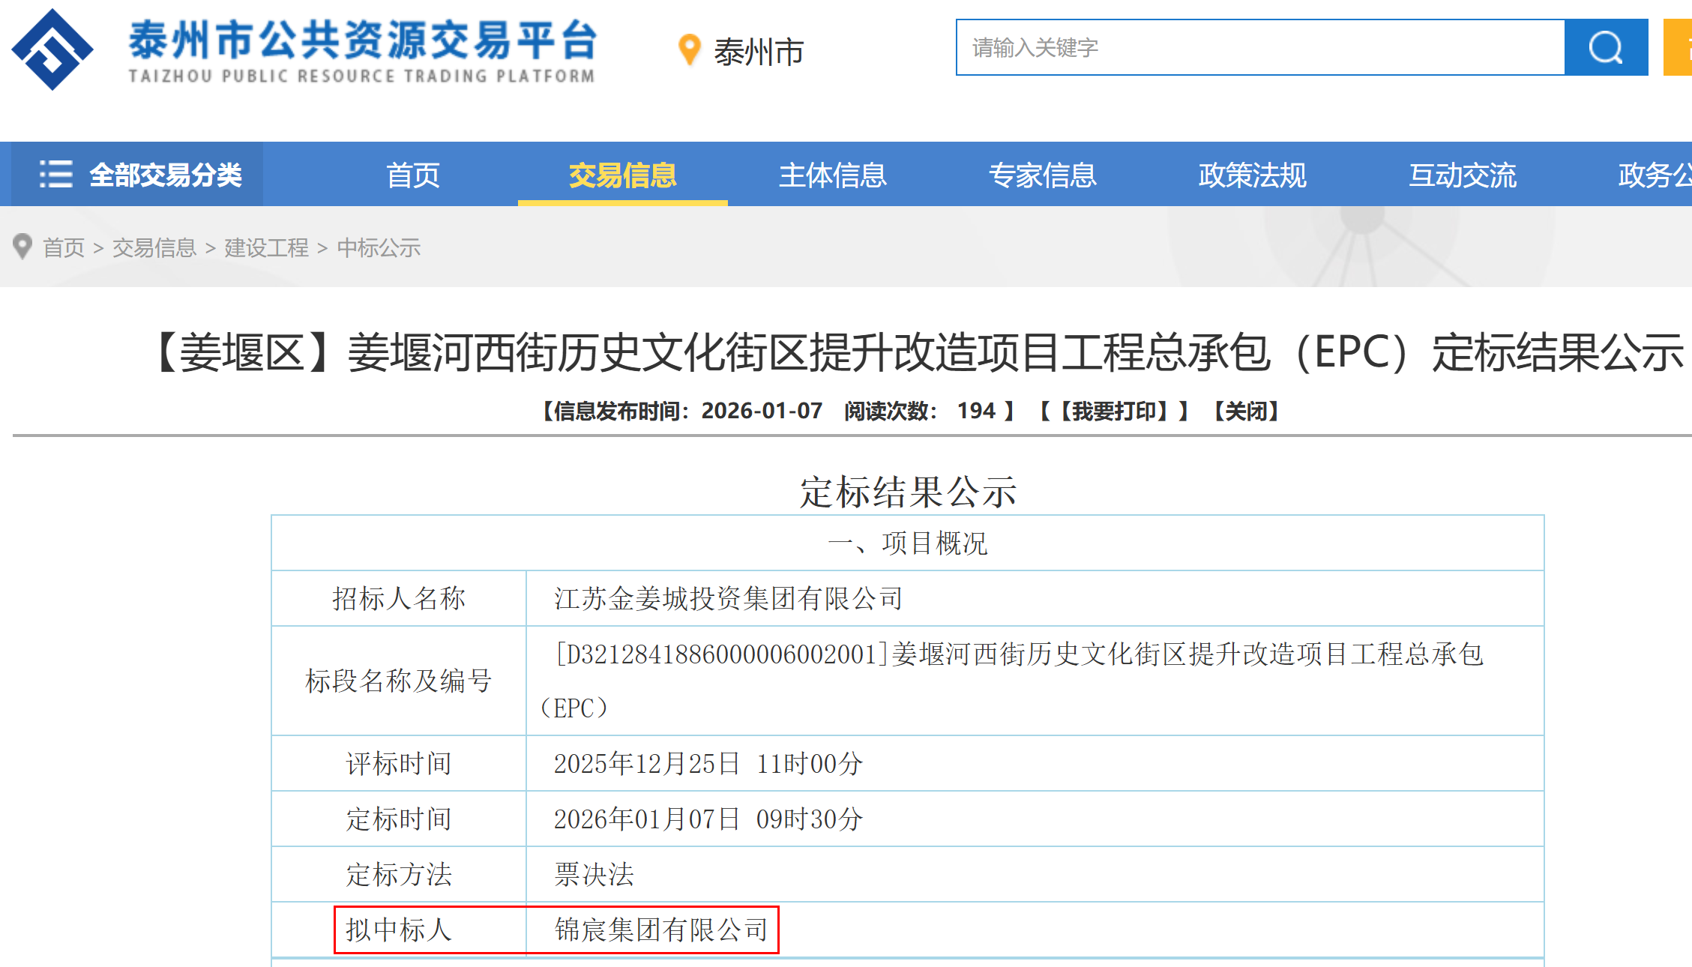Click the blue search magnifier button
Screen dimensions: 1692x967
coord(1606,47)
